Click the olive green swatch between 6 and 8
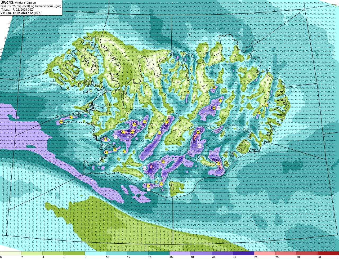Viewport: 339px width, 259px height. [x=74, y=253]
